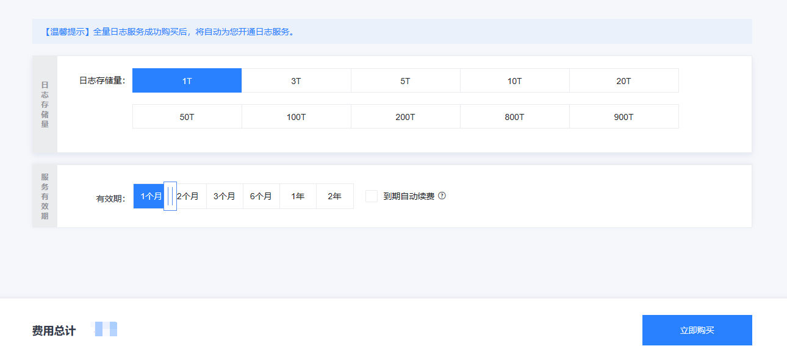The width and height of the screenshot is (787, 357).
Task: Choose 900T log storage
Action: pos(623,116)
